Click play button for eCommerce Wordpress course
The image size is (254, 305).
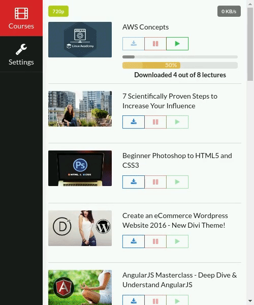tap(177, 241)
